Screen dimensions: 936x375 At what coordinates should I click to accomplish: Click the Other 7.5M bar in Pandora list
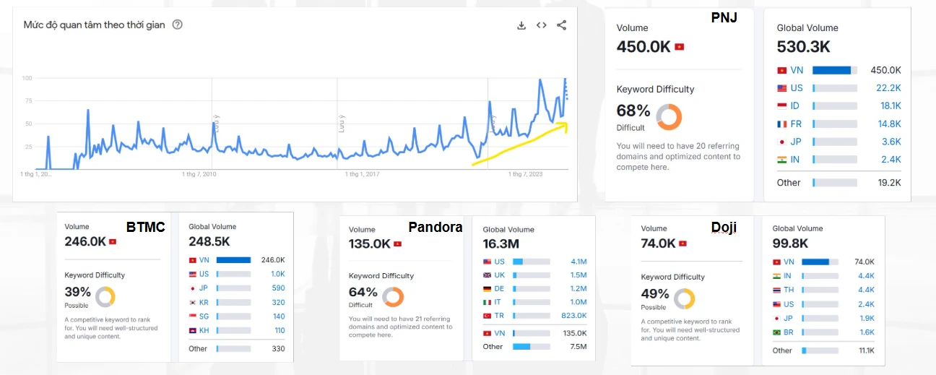[530, 347]
